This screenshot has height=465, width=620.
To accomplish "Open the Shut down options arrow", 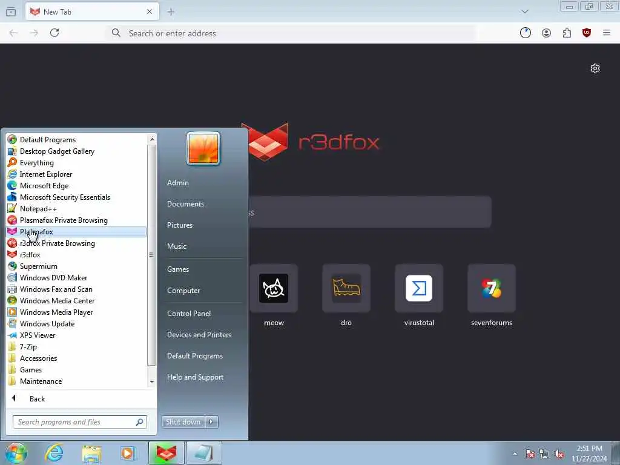I will [x=211, y=422].
